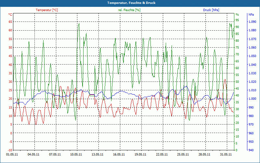
Task: Click the date label 07.05.11
Action: 55,154
